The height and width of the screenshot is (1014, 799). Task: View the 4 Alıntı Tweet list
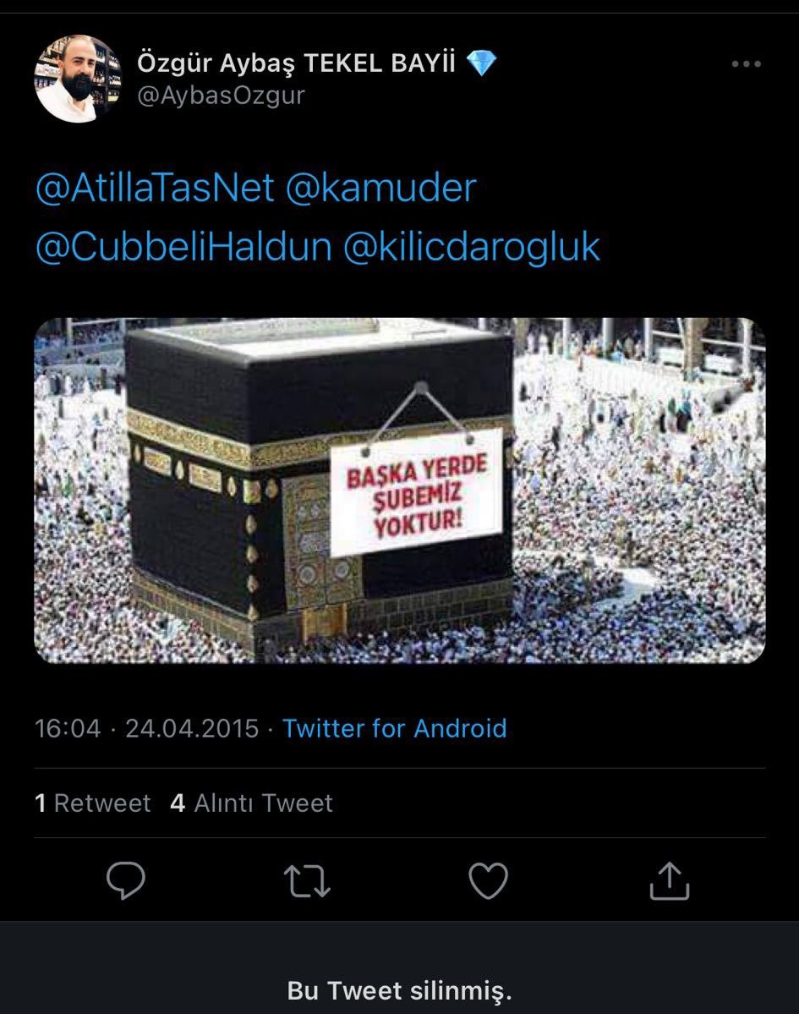pos(251,803)
